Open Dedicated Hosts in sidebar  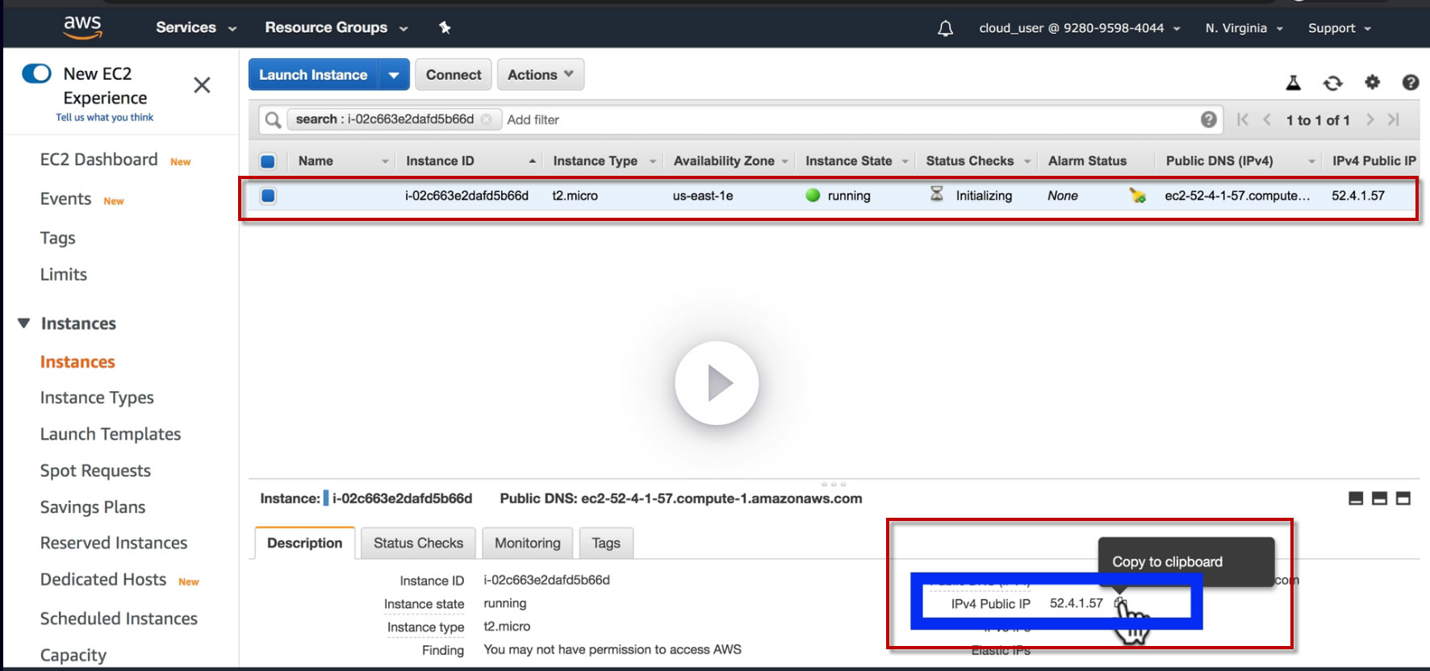click(x=103, y=579)
